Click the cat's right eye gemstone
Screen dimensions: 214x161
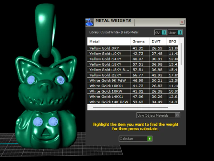point(60,80)
